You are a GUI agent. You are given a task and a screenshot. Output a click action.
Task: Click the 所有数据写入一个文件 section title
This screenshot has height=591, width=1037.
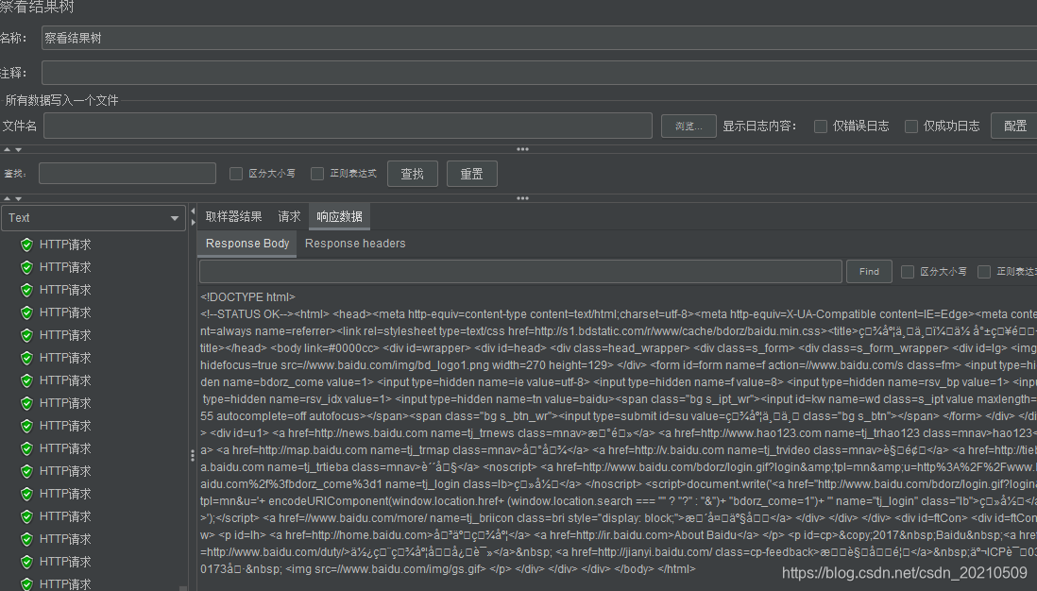pyautogui.click(x=61, y=100)
